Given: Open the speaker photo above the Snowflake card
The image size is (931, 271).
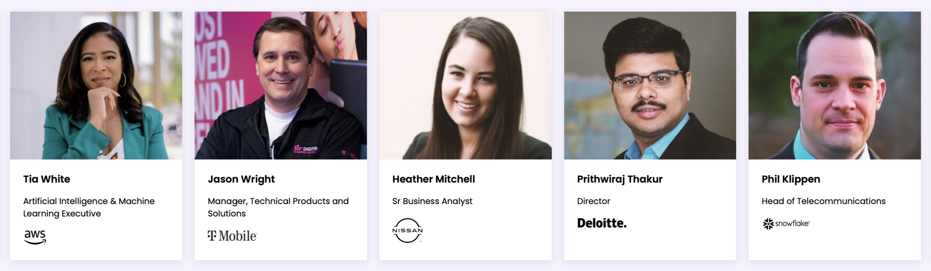Looking at the screenshot, I should point(835,86).
